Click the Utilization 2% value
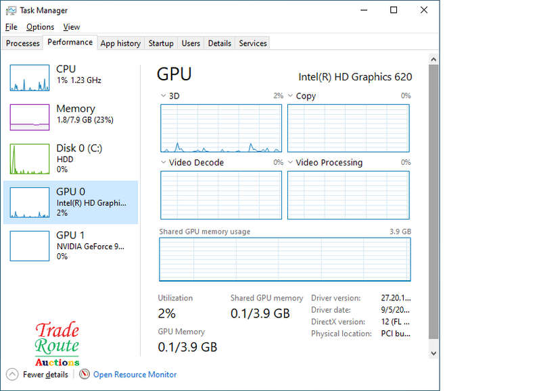Screen dimensions: 541x391 tap(166, 313)
